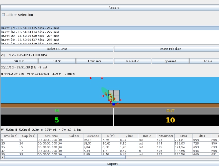The height and width of the screenshot is (166, 219).
Task: Select Distance cell 15,13
Action: pos(92,140)
